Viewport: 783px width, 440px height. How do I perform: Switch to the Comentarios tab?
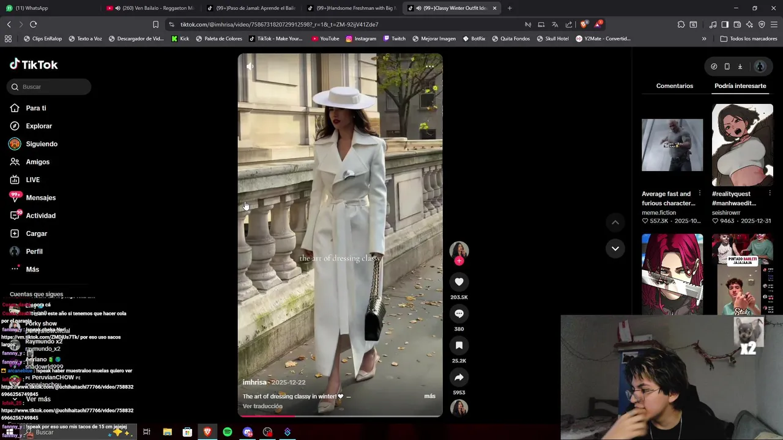tap(675, 86)
